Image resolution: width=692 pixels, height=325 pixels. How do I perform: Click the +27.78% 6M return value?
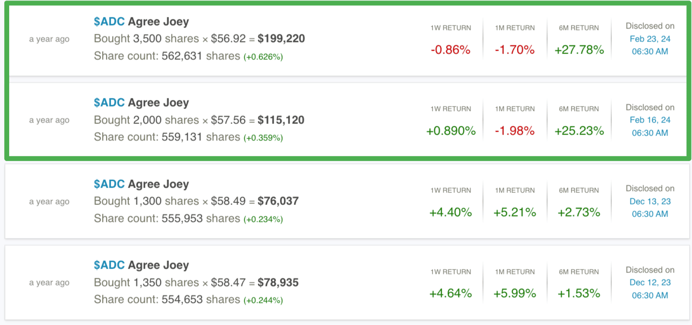pos(579,50)
